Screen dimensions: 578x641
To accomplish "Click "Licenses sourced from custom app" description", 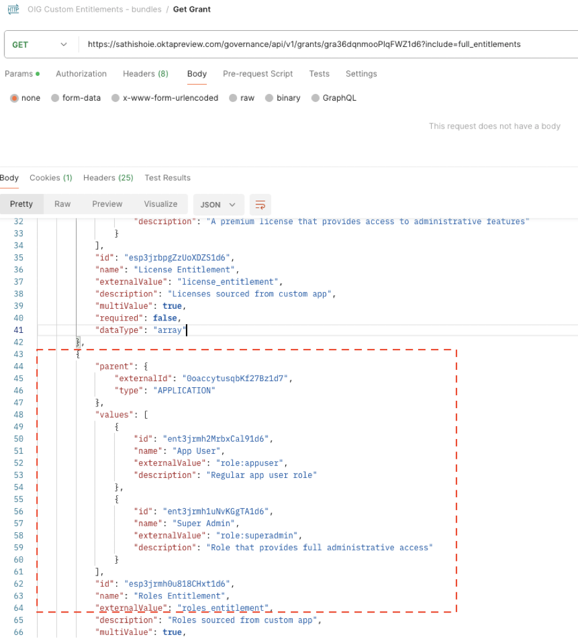I will click(249, 294).
